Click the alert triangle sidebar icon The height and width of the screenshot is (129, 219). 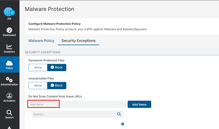pos(9,128)
